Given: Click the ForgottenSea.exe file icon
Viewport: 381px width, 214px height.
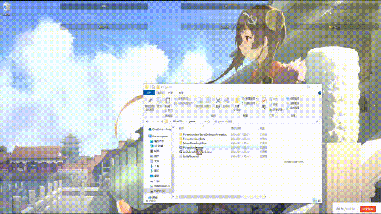Looking at the screenshot, I should click(180, 147).
